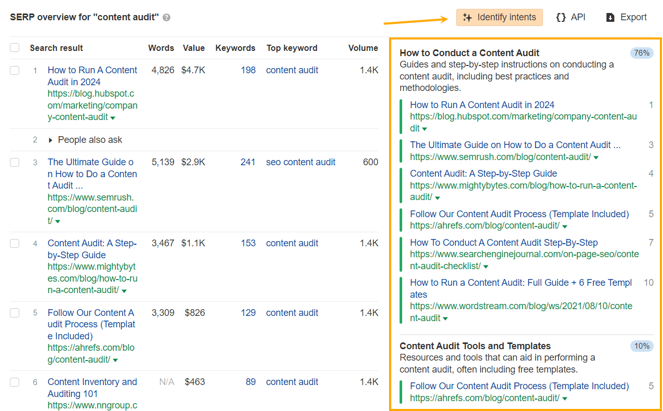
Task: Sort results by the Volume column
Action: (x=363, y=48)
